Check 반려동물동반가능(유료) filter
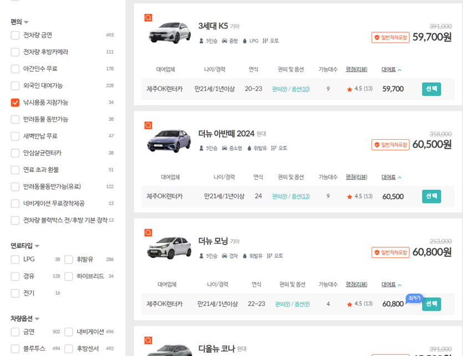This screenshot has height=356, width=463. (x=15, y=186)
